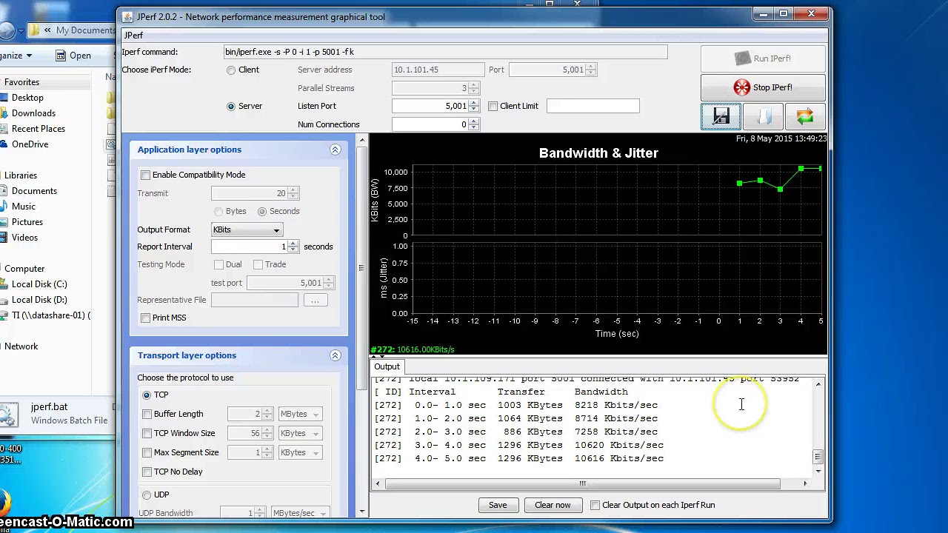Click the output scroll left arrow

coord(378,484)
